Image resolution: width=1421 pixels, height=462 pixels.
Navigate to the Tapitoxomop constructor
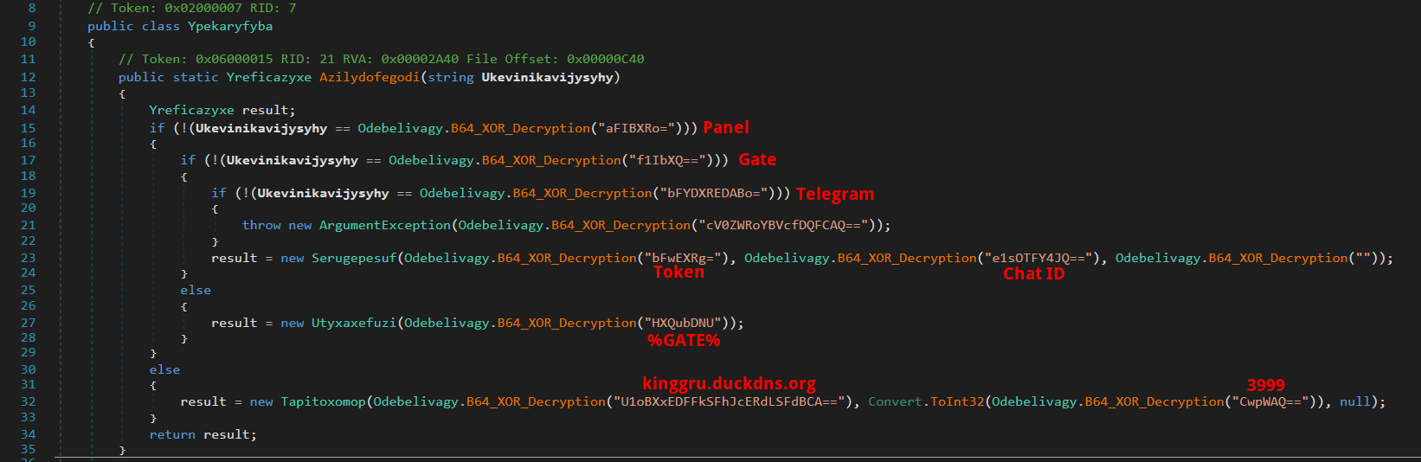tap(323, 401)
